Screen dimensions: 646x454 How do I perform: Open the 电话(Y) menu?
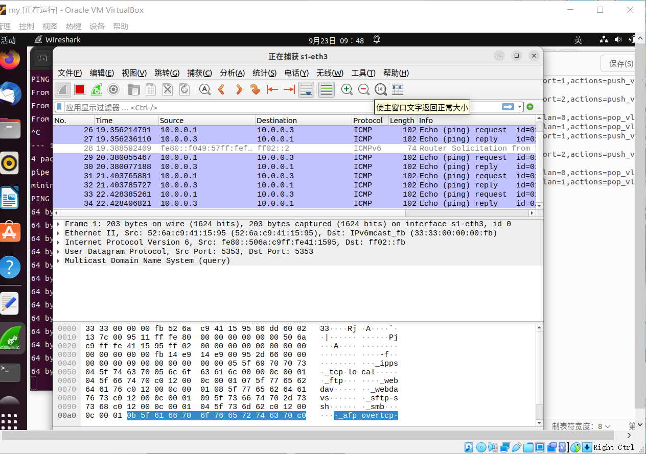pyautogui.click(x=296, y=73)
